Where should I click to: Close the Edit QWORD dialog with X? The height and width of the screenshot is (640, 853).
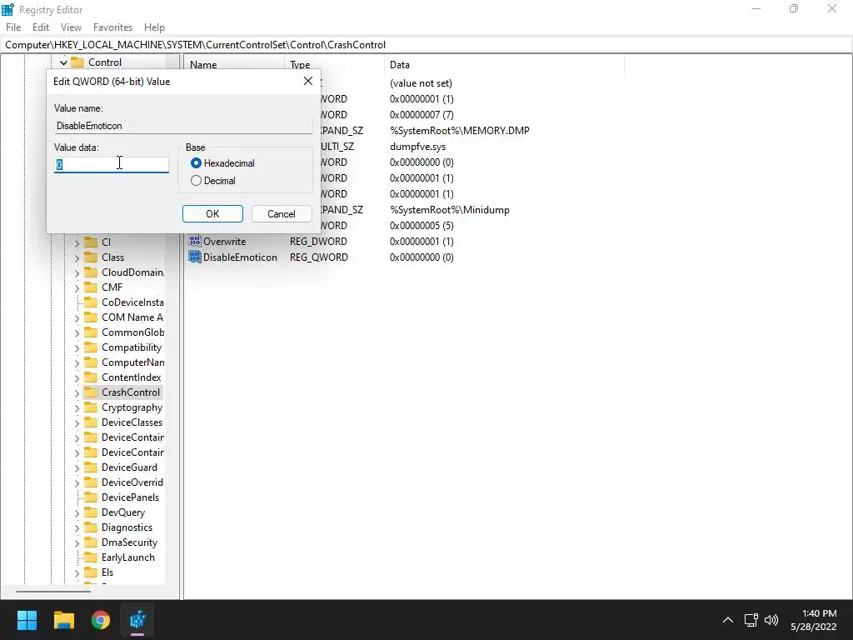tap(308, 81)
